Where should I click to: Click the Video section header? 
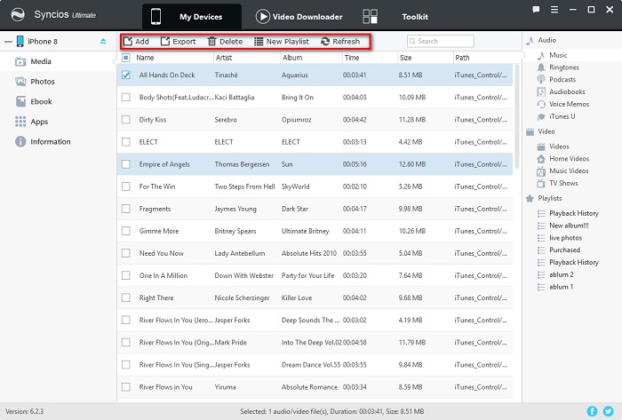tap(546, 131)
